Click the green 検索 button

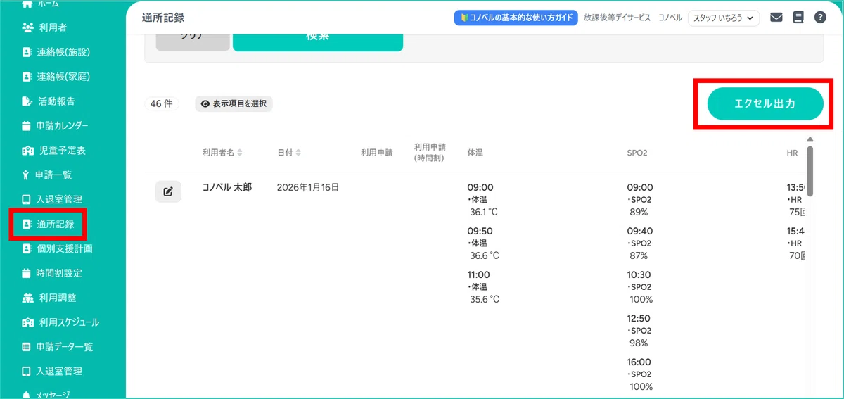tap(317, 39)
